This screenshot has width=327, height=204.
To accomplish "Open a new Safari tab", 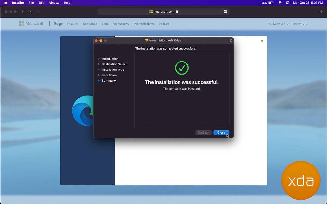I will [321, 11].
